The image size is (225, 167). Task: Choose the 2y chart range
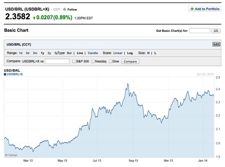(x=49, y=53)
